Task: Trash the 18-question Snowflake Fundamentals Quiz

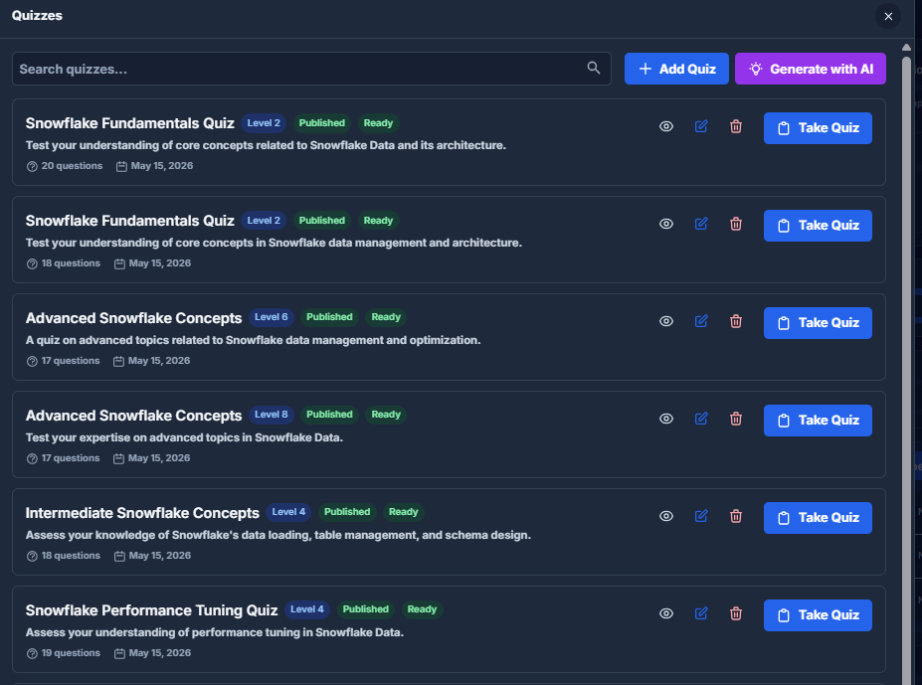Action: point(736,224)
